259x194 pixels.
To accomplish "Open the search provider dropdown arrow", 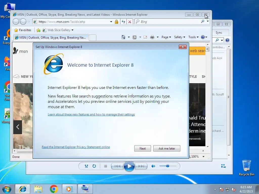I will pos(208,21).
